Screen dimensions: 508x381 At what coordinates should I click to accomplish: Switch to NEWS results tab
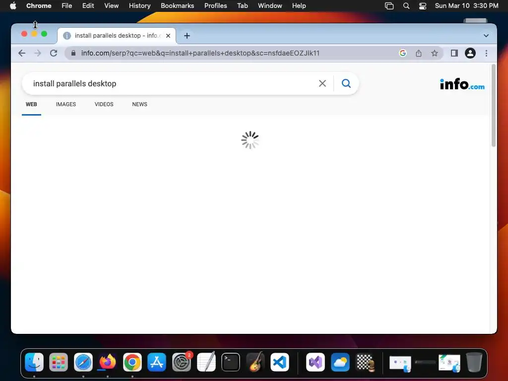[139, 104]
